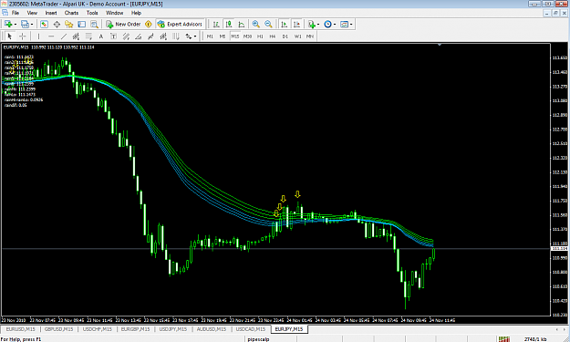570x342 pixels.
Task: Select the horizontal line drawing tool
Action: [51, 36]
